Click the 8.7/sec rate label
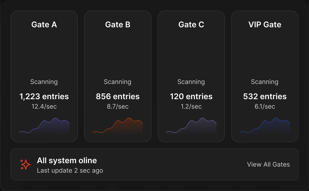 tap(118, 107)
